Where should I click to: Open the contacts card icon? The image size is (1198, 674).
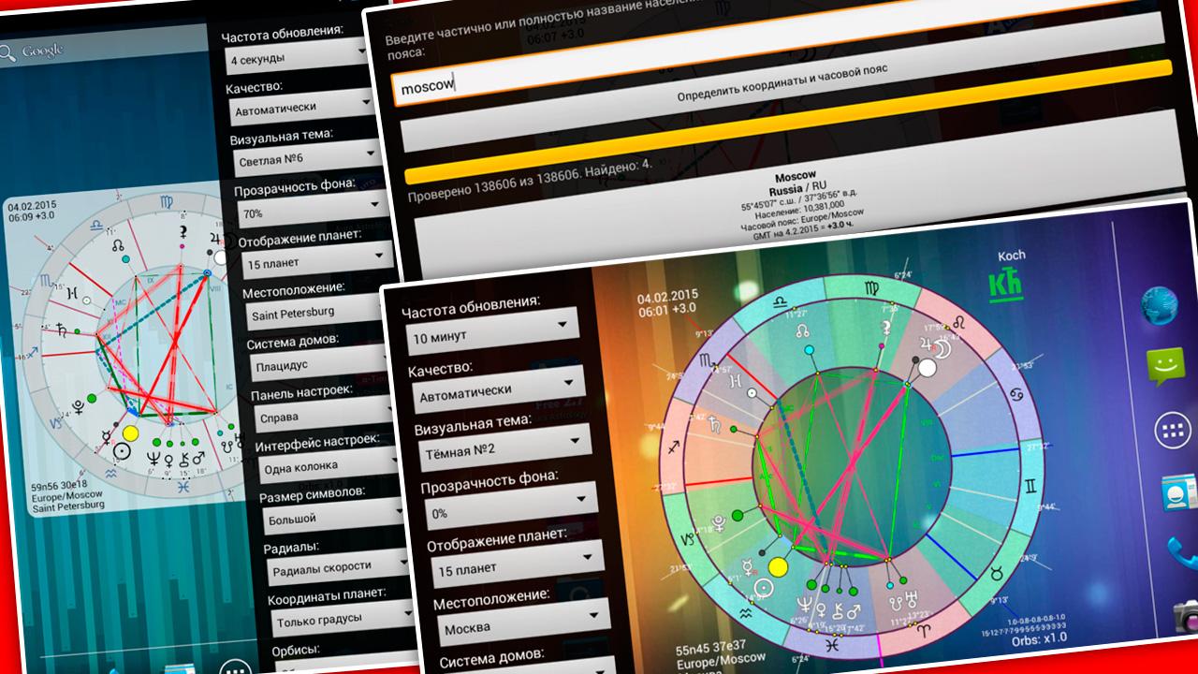(x=1179, y=492)
